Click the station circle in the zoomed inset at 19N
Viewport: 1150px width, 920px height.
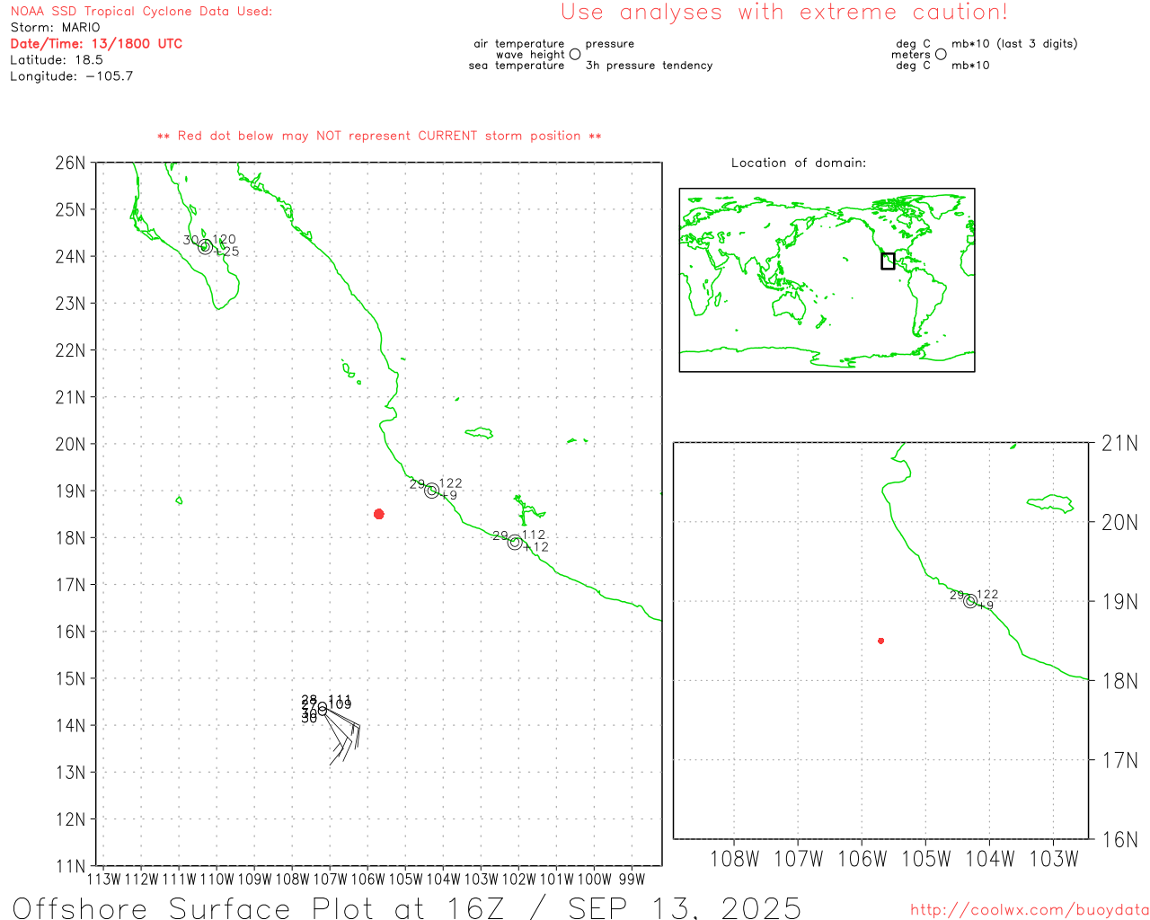[x=970, y=601]
